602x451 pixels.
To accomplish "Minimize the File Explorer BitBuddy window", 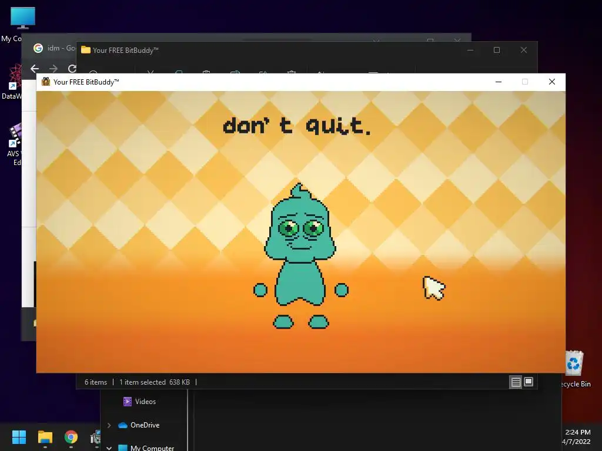I will point(470,50).
